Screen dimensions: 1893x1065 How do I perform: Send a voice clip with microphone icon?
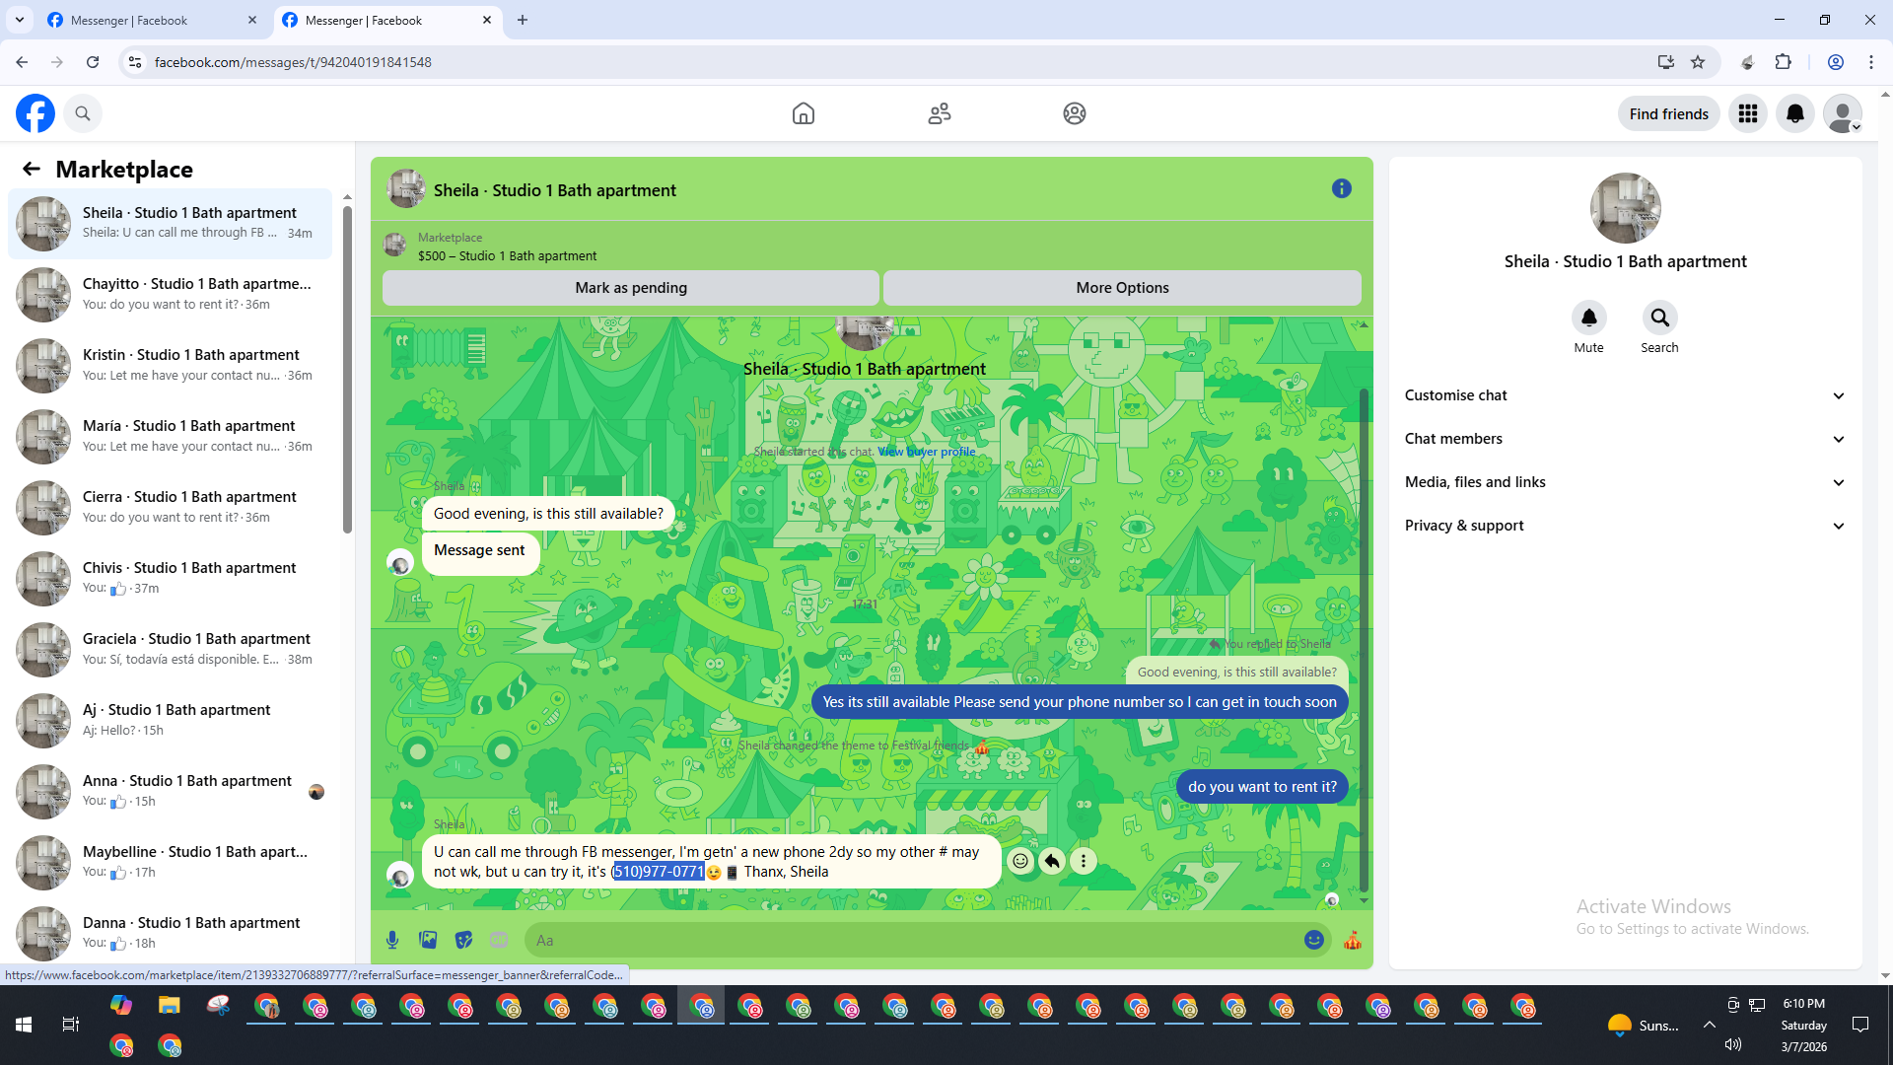coord(392,940)
